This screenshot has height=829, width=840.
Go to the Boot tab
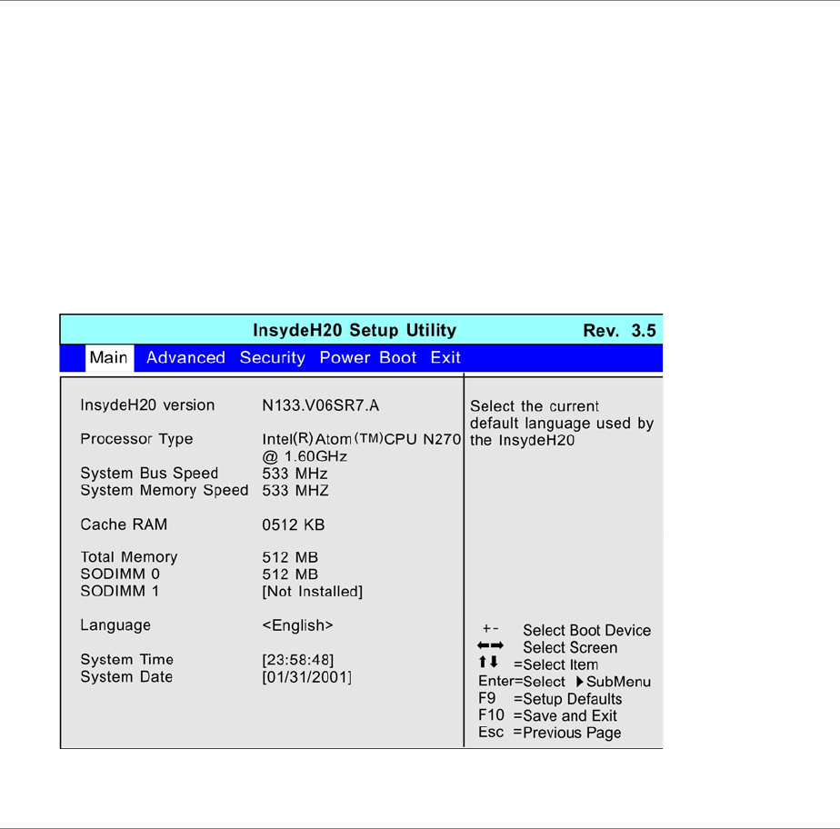[397, 358]
